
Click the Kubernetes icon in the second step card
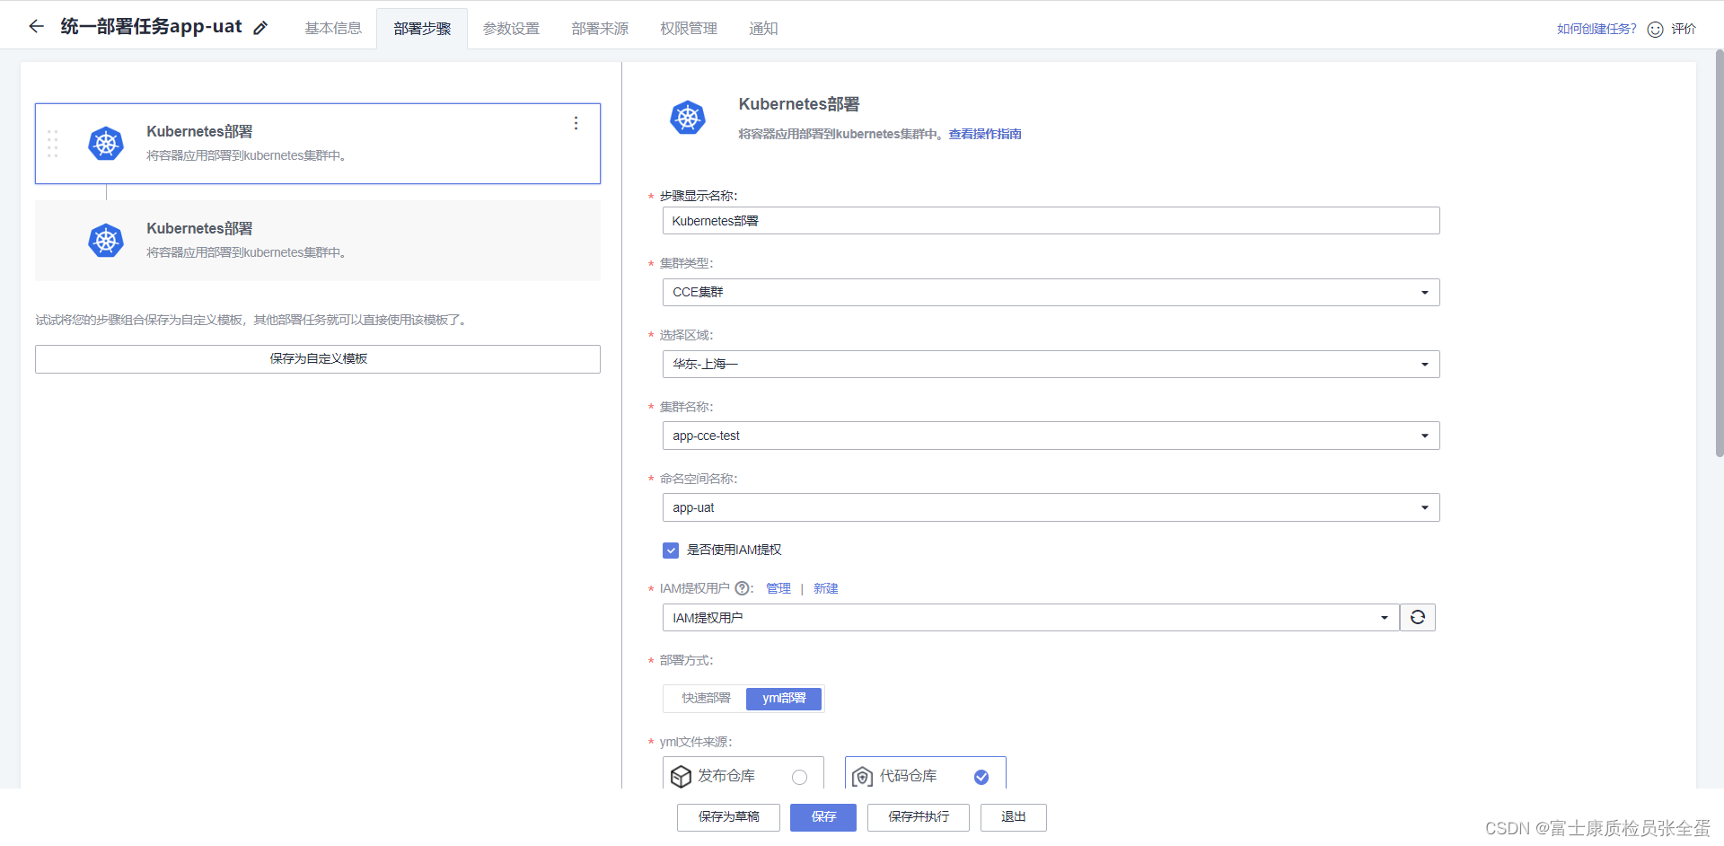tap(106, 241)
